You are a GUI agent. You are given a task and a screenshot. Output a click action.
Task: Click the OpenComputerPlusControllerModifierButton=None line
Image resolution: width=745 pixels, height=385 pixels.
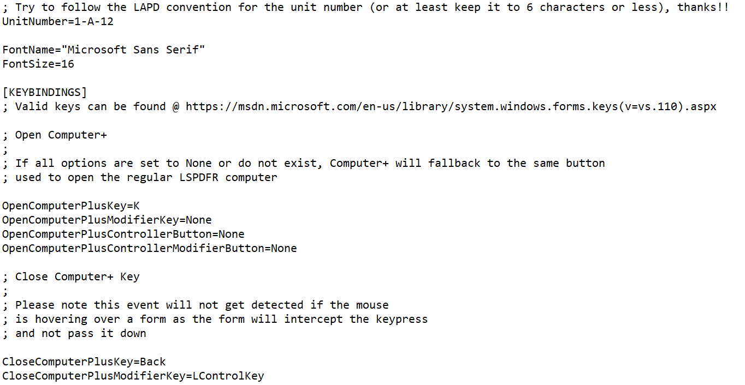pos(149,248)
